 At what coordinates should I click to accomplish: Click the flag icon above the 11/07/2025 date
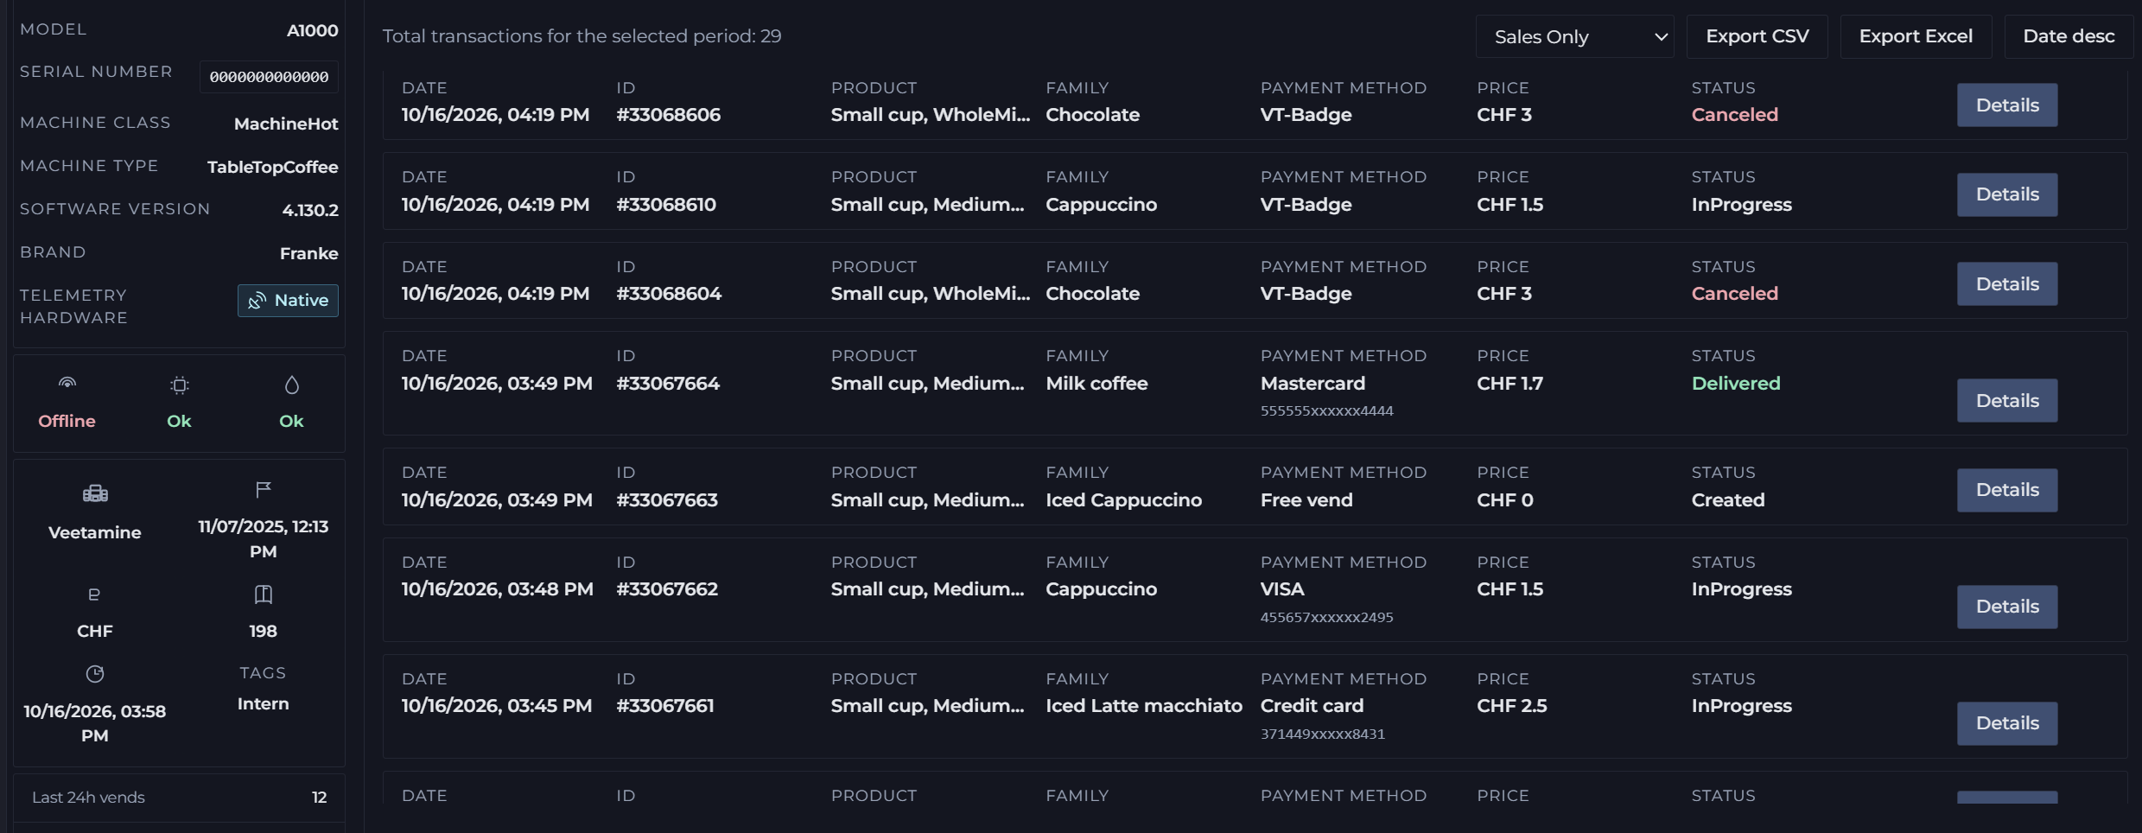click(264, 490)
